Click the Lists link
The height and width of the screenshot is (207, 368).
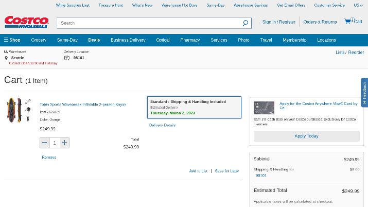pyautogui.click(x=340, y=53)
